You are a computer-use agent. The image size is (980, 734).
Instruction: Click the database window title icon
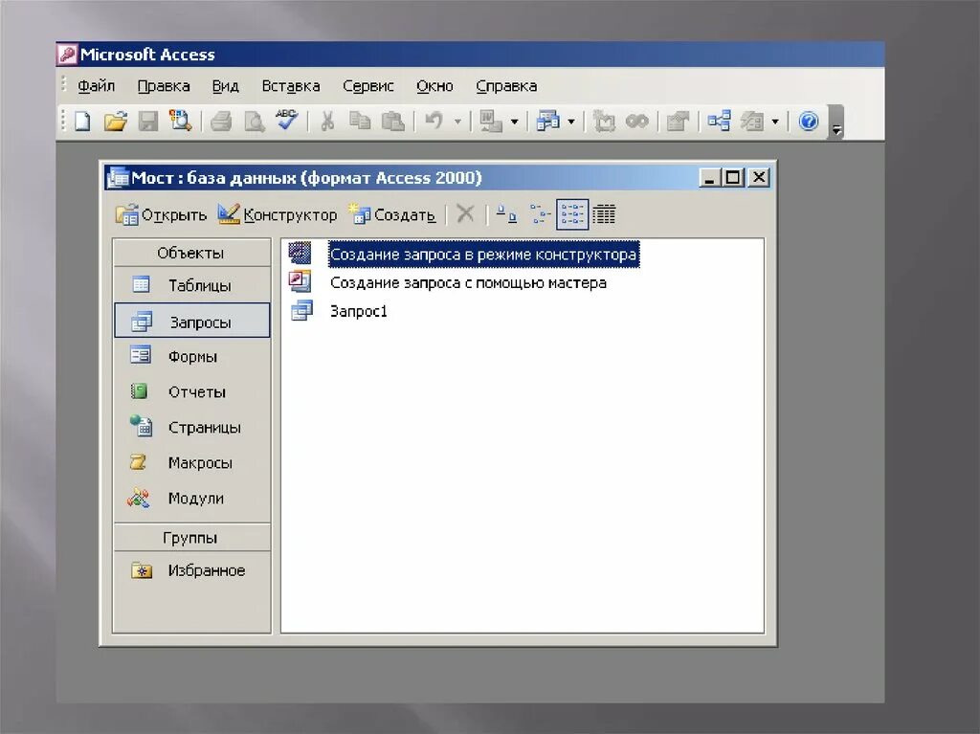tap(118, 178)
